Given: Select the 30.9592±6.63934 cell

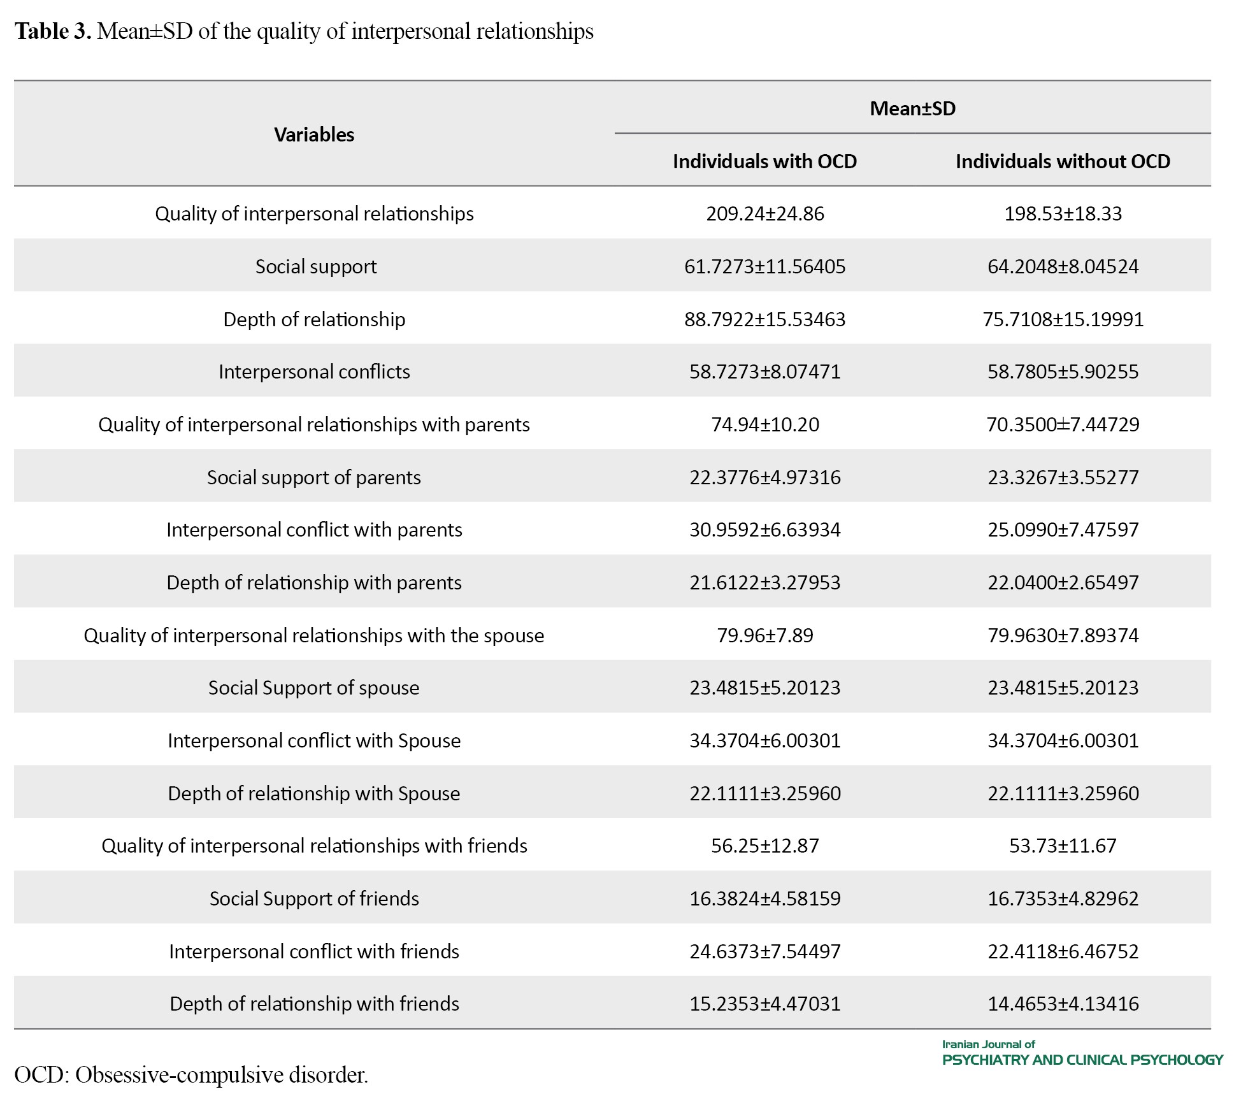Looking at the screenshot, I should coord(764,530).
